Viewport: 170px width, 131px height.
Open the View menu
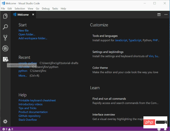(x=30, y=9)
